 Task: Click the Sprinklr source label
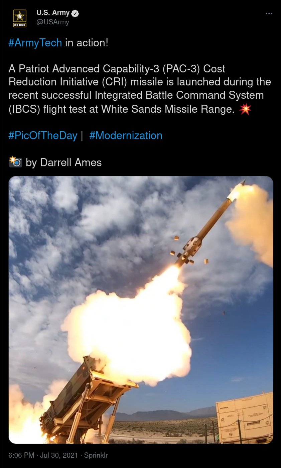[x=96, y=455]
